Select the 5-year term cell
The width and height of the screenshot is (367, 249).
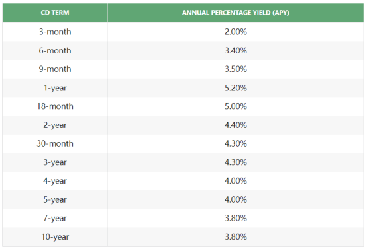55,199
